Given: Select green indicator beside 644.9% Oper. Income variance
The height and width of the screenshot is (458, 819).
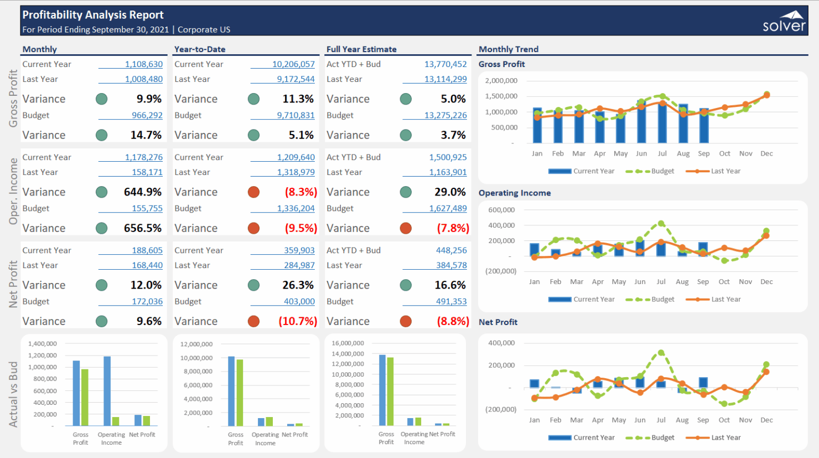Looking at the screenshot, I should click(x=101, y=192).
